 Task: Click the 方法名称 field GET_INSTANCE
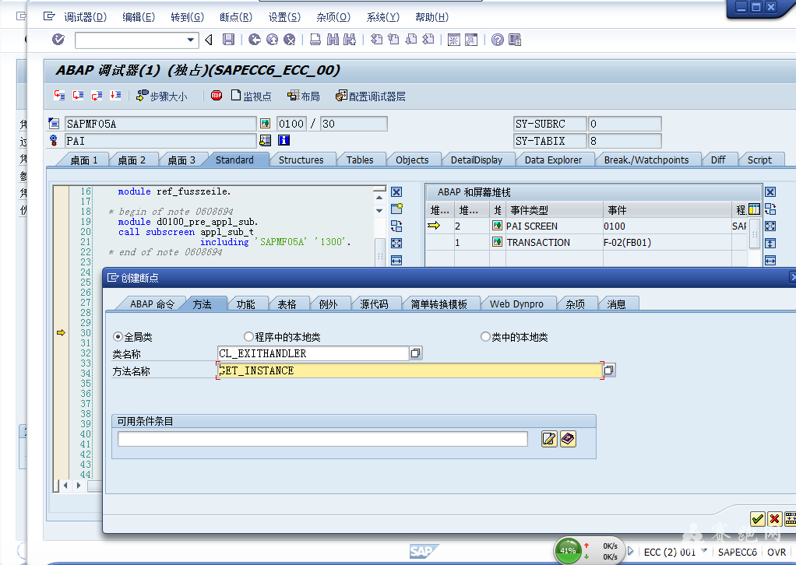pos(410,370)
